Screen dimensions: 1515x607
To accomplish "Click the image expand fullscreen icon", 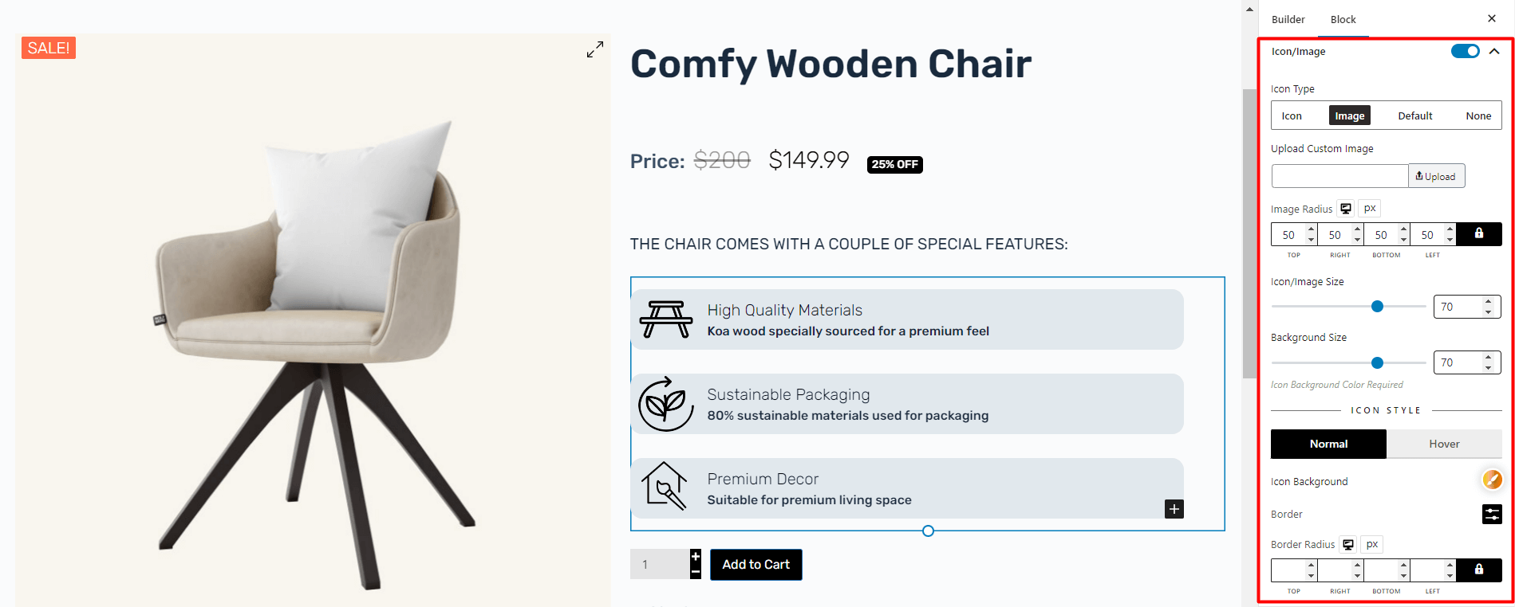I will 595,49.
